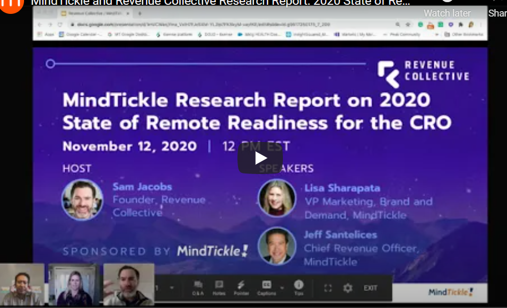Expand the slide number dropdown arrow

pos(172,288)
